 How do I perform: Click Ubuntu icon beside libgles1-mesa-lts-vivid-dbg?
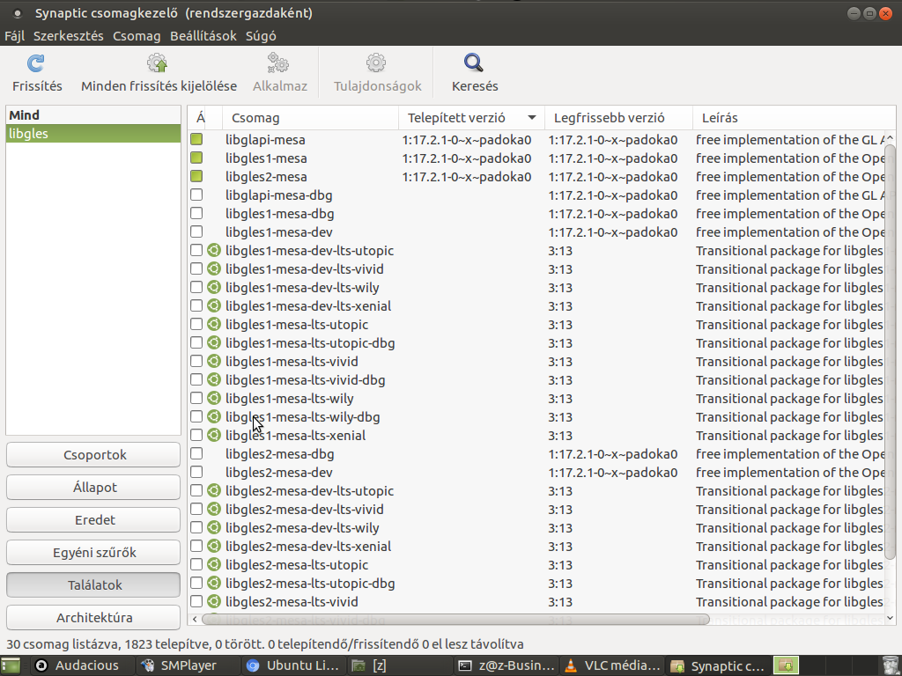214,380
